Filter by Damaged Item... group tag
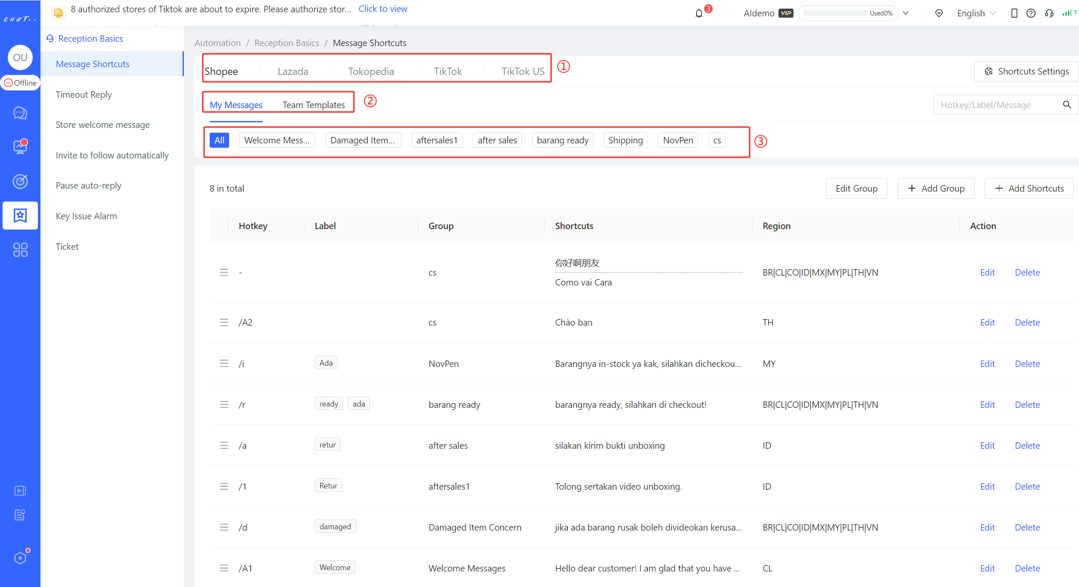Image resolution: width=1079 pixels, height=587 pixels. tap(363, 140)
